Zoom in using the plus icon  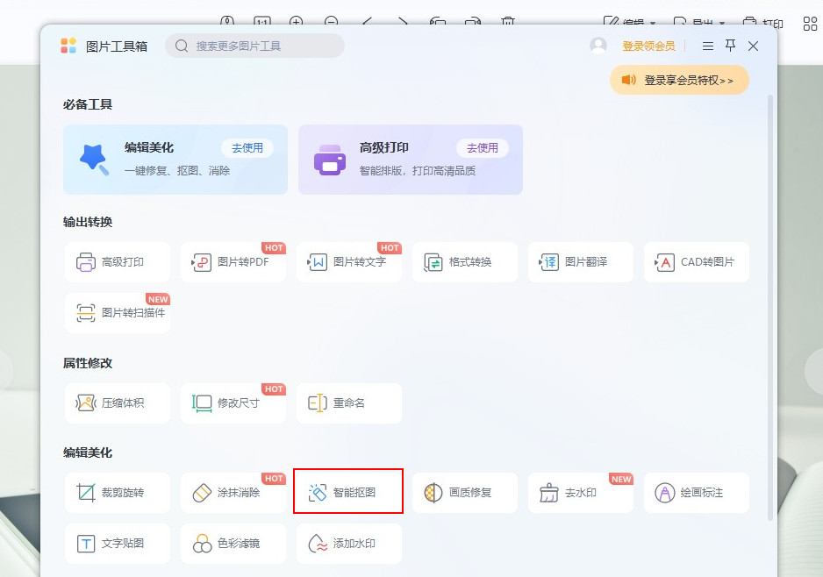pos(297,20)
